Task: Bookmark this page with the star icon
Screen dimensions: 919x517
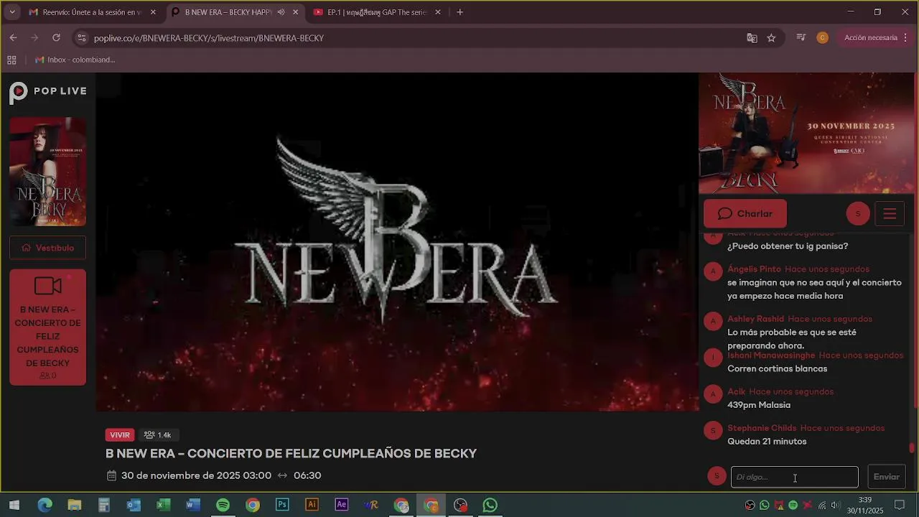Action: click(x=771, y=38)
